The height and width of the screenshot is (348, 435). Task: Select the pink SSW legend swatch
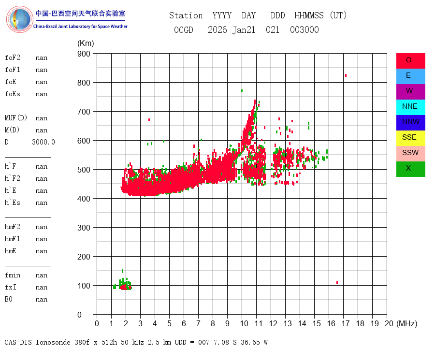(x=410, y=154)
